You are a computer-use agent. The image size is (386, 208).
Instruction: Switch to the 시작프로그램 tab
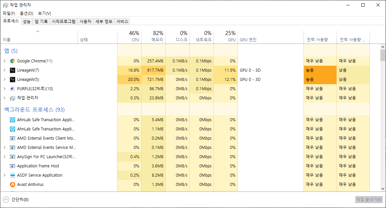point(64,22)
